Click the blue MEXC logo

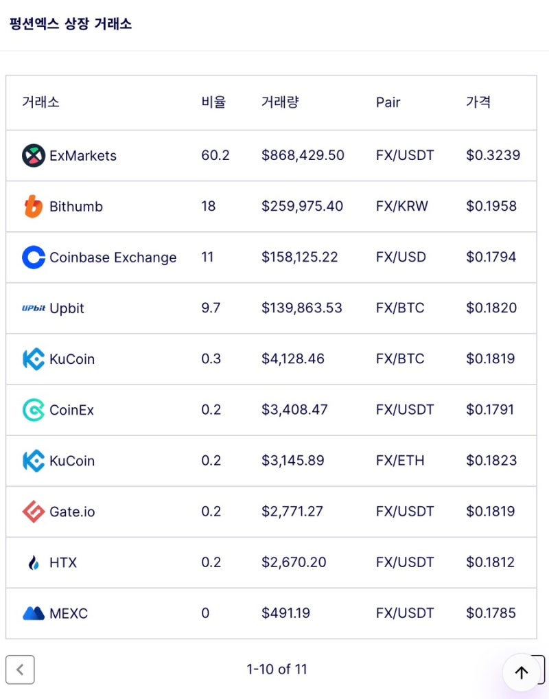(x=34, y=613)
